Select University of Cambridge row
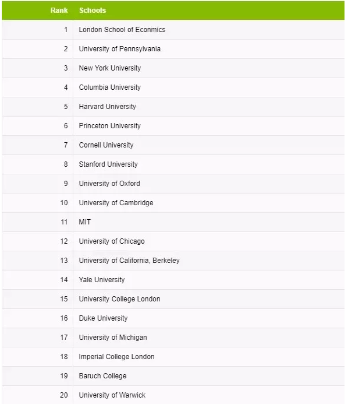Screen dimensions: 348x404 coord(173,203)
